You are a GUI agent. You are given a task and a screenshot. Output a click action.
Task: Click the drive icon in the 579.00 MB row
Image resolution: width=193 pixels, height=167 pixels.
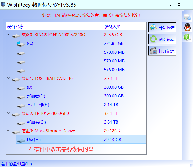21,62
